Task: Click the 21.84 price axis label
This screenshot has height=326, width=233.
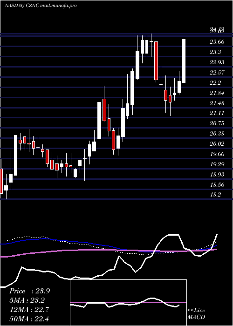Action: (x=217, y=93)
